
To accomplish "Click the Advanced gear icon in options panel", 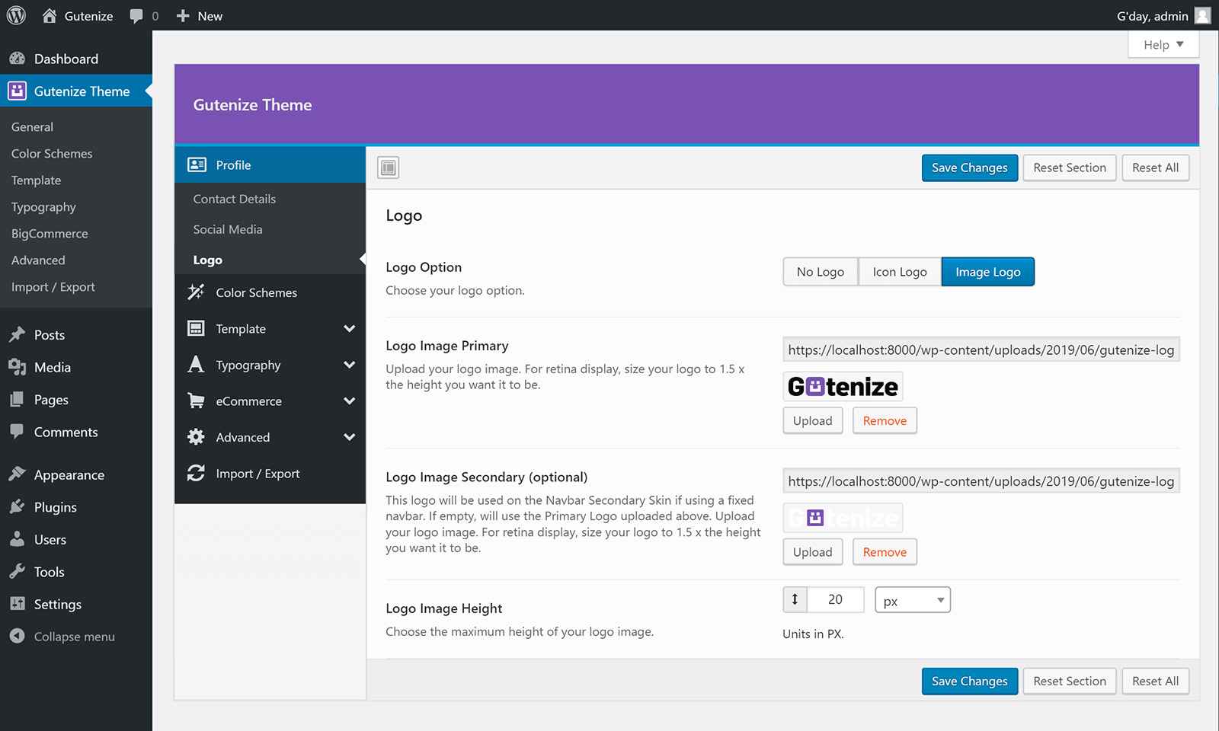I will [196, 437].
